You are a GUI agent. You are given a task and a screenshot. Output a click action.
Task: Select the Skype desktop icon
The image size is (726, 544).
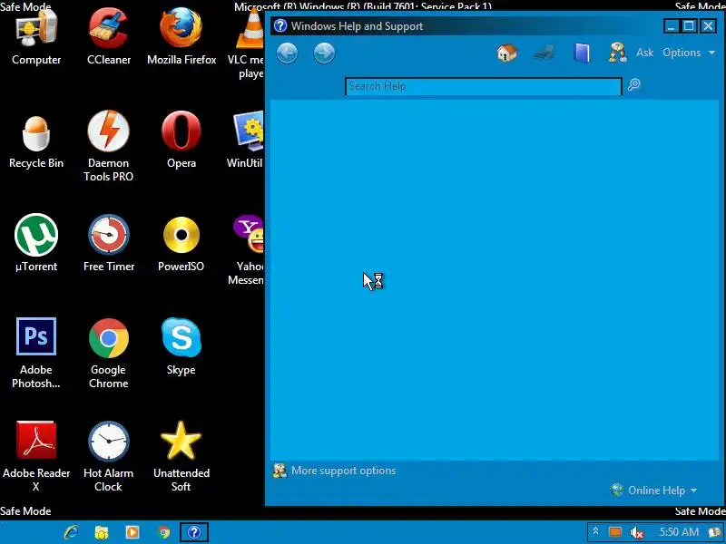pos(181,346)
